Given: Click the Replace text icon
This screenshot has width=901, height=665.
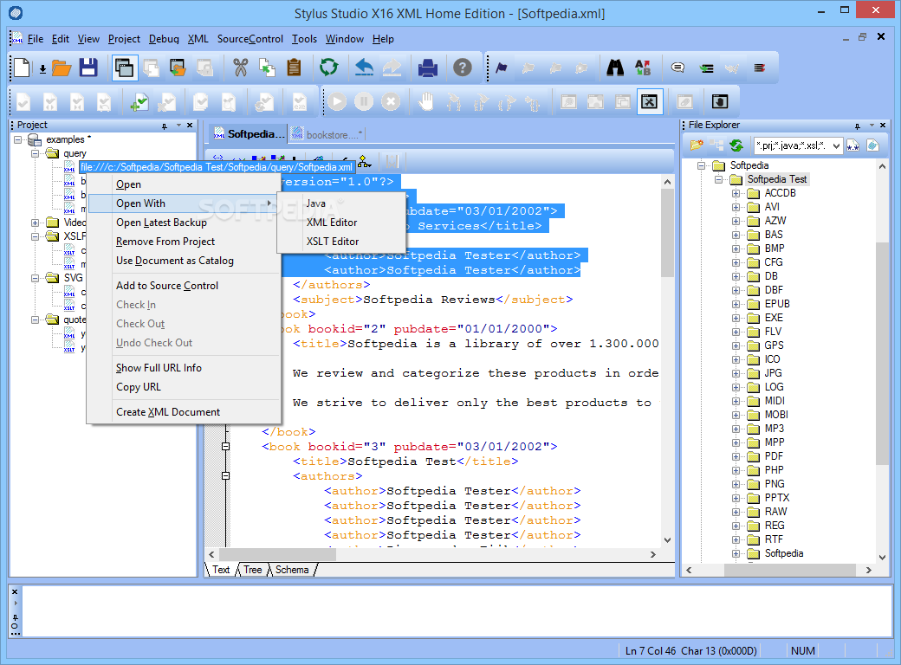Looking at the screenshot, I should coord(643,68).
